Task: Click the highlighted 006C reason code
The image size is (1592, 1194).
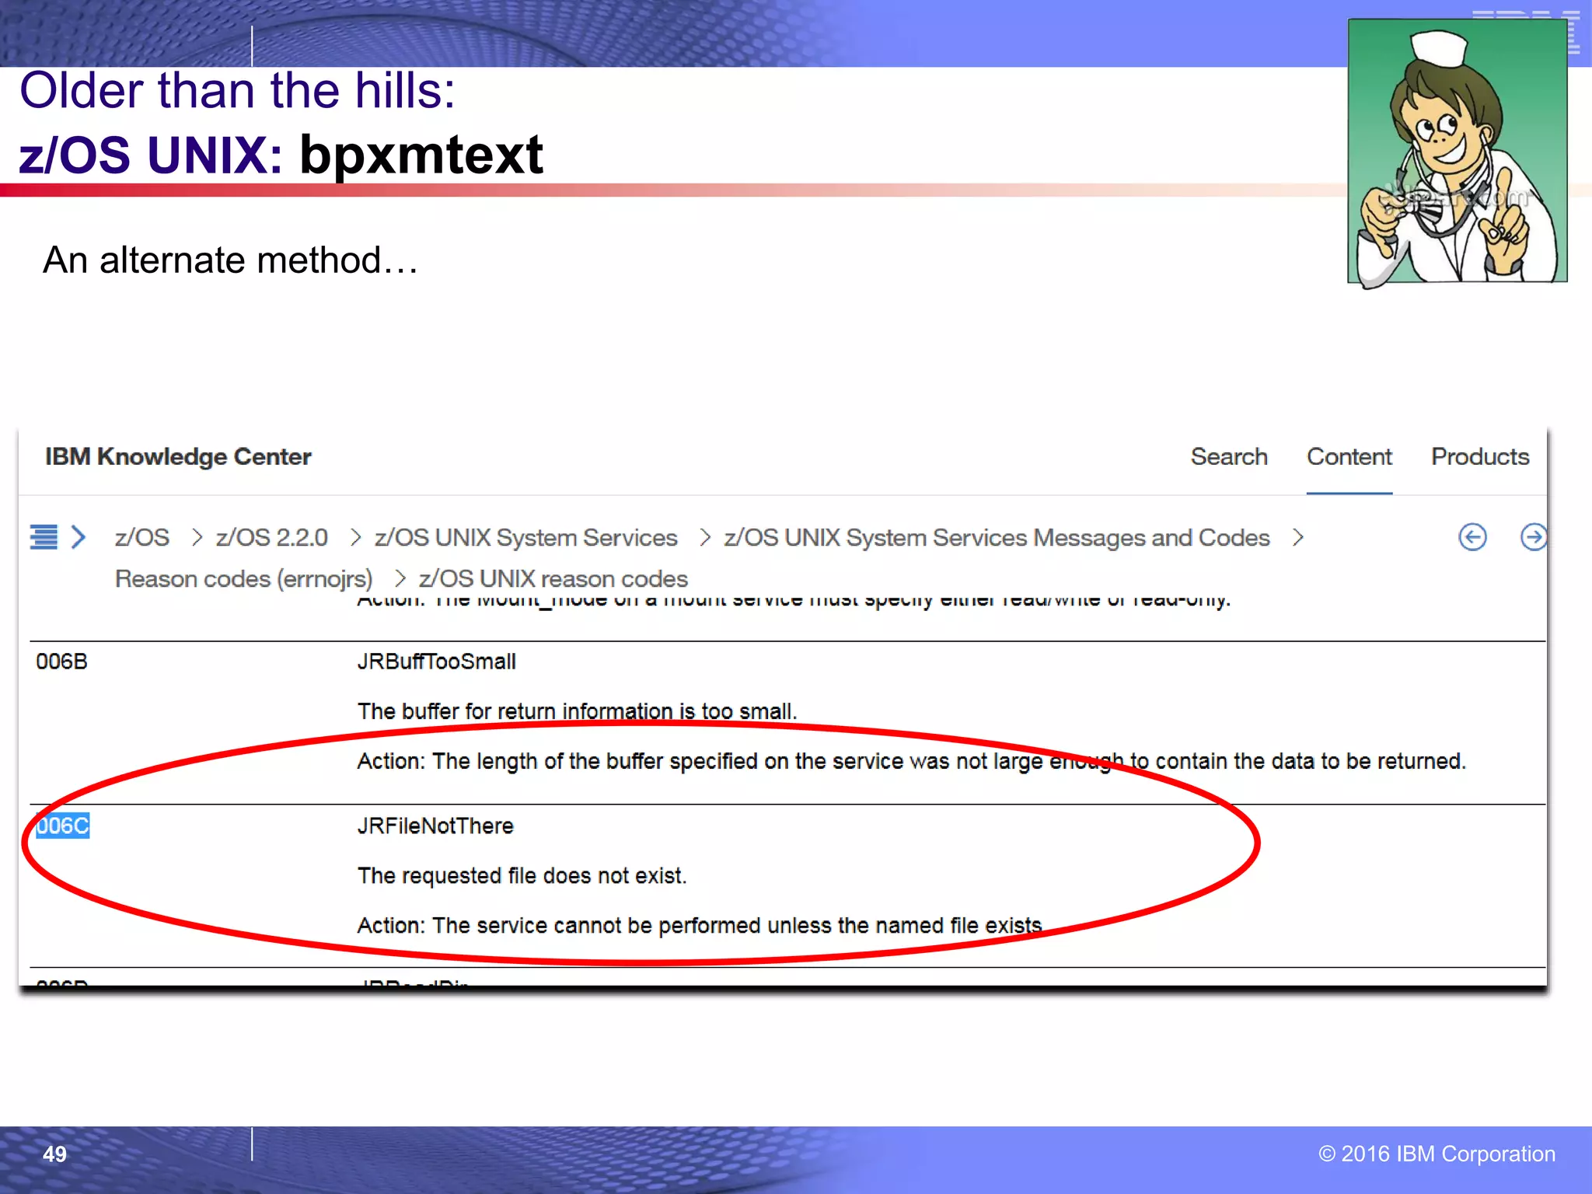Action: point(63,826)
